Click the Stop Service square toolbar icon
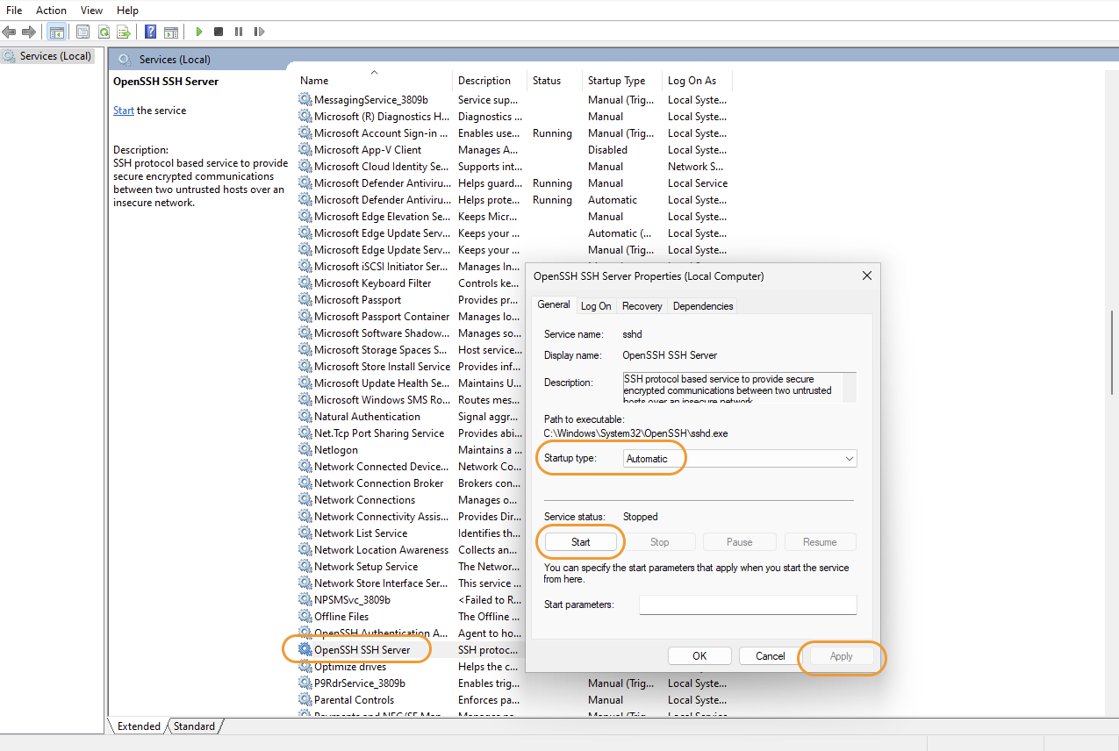 pos(219,32)
